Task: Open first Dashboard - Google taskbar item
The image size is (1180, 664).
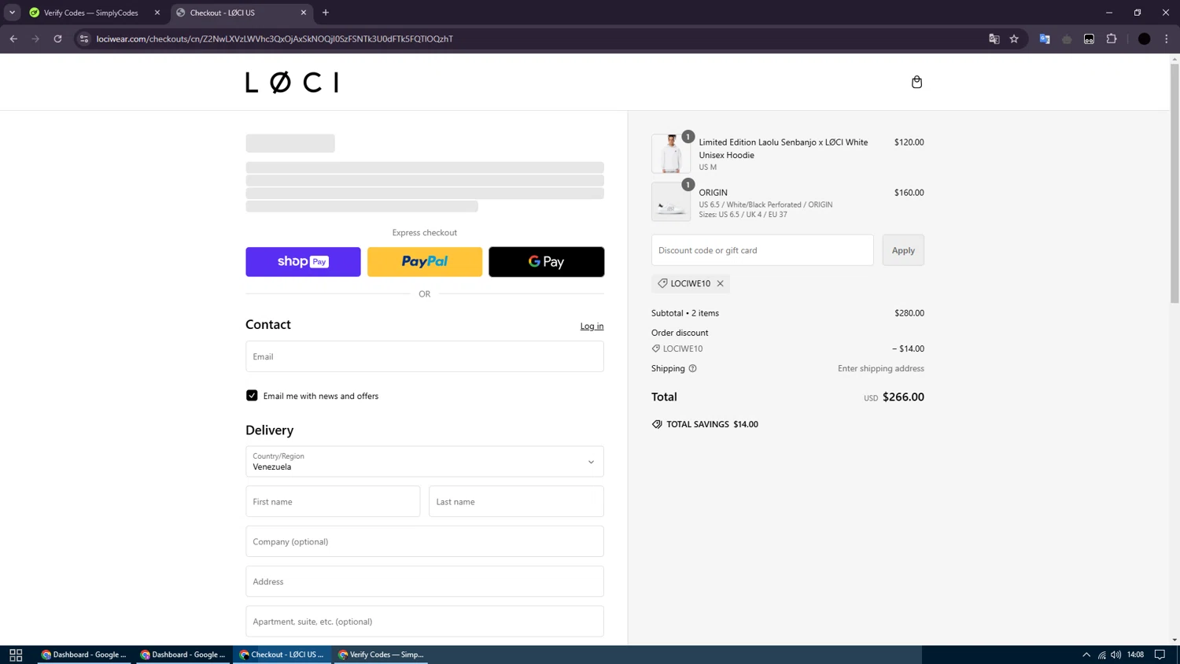Action: click(x=84, y=655)
